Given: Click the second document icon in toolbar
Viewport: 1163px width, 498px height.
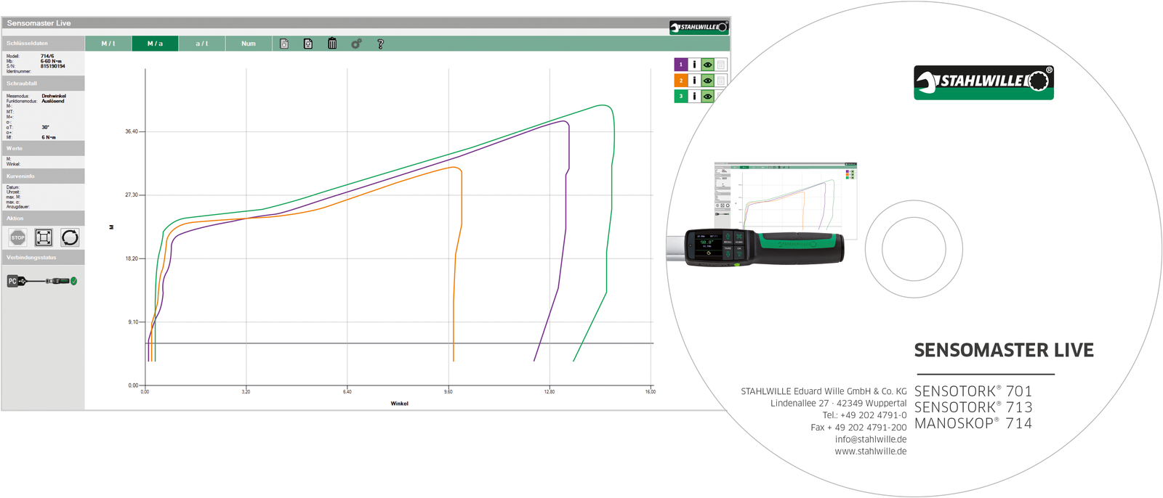Looking at the screenshot, I should click(x=308, y=44).
